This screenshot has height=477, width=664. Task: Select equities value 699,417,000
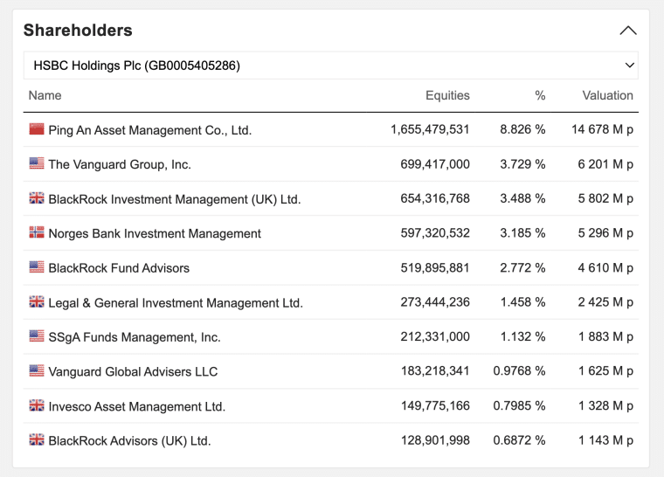pyautogui.click(x=435, y=164)
